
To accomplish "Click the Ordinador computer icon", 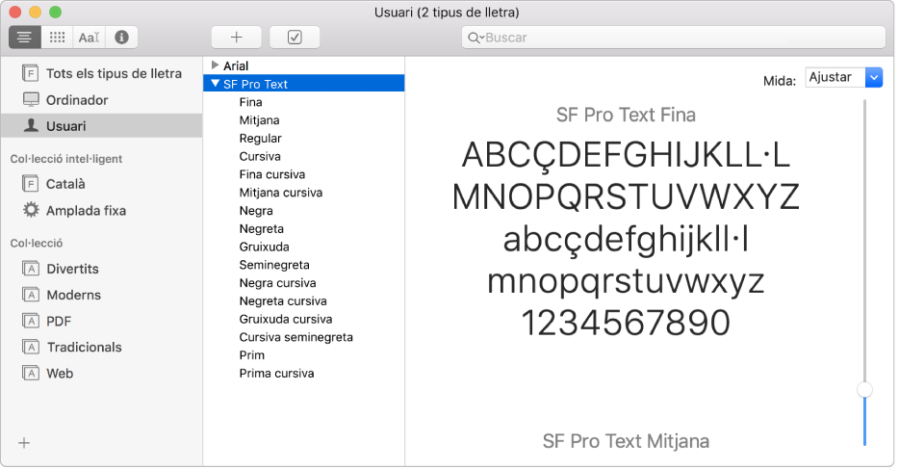I will point(31,99).
